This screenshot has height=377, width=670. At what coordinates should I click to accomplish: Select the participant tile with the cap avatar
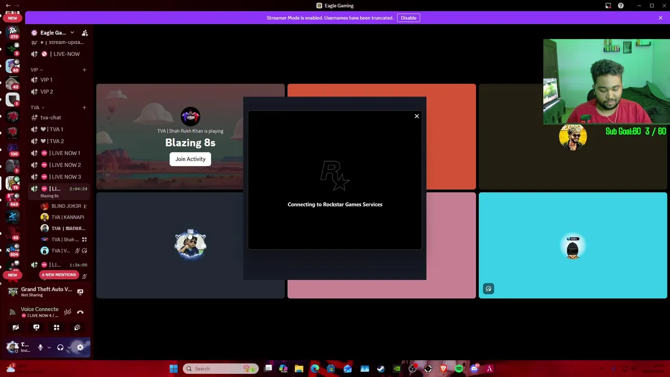click(191, 245)
